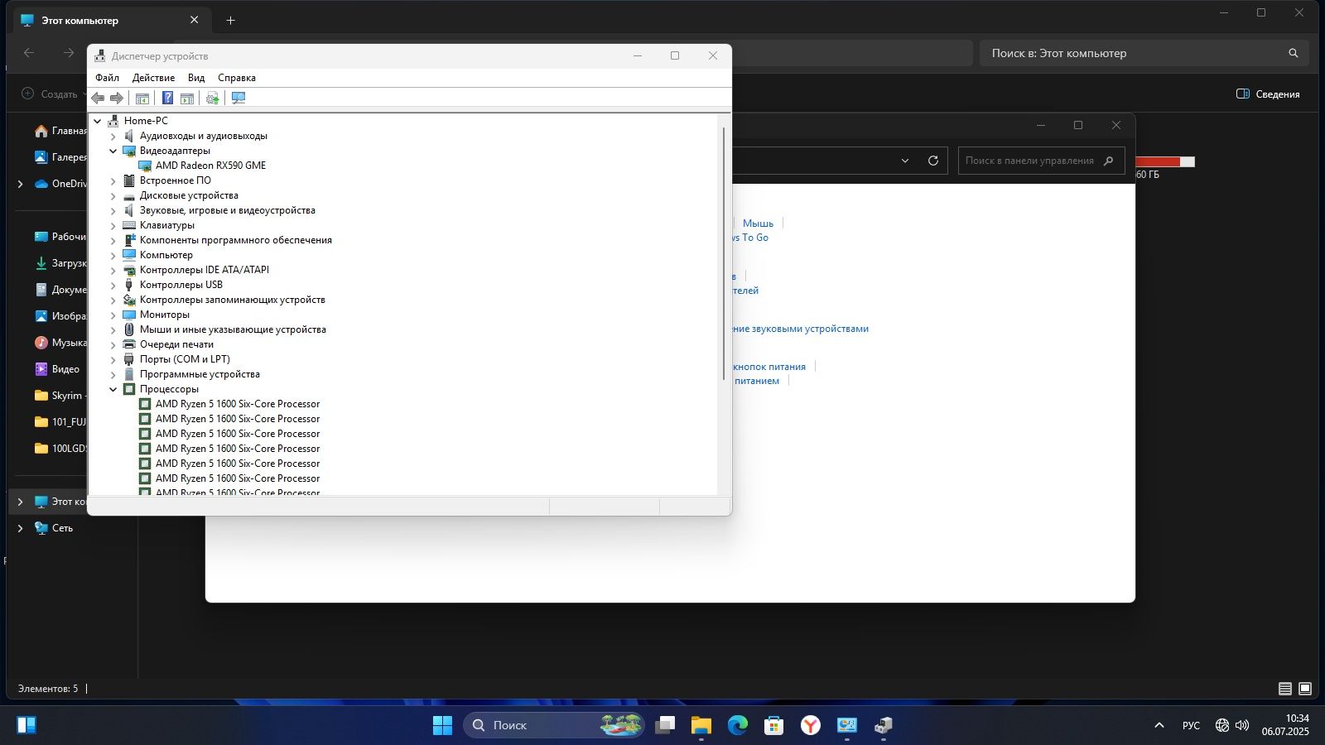
Task: Select Контроллеры IDE ATA/ATAPI item
Action: point(204,270)
